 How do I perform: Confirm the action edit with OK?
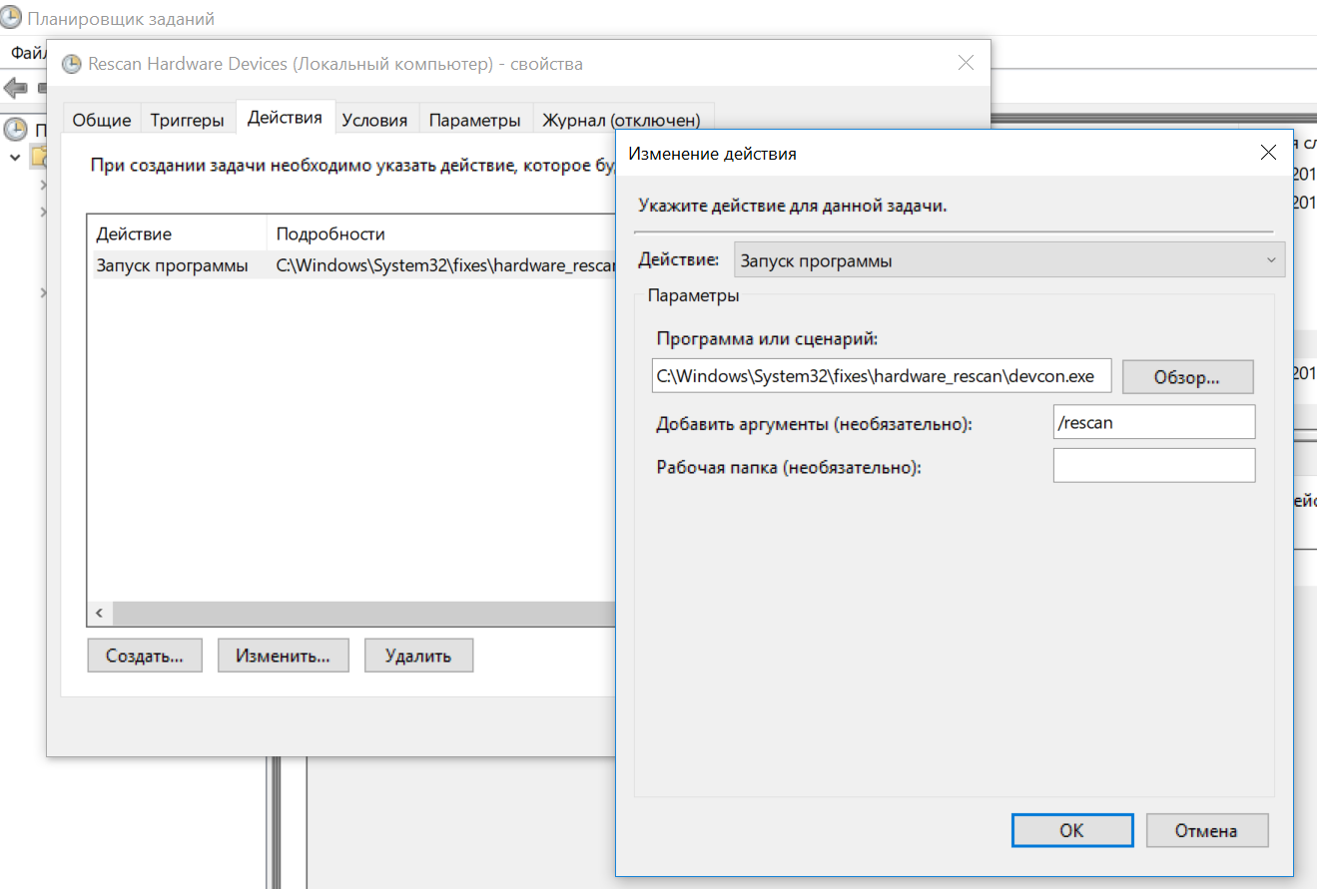pyautogui.click(x=1071, y=830)
